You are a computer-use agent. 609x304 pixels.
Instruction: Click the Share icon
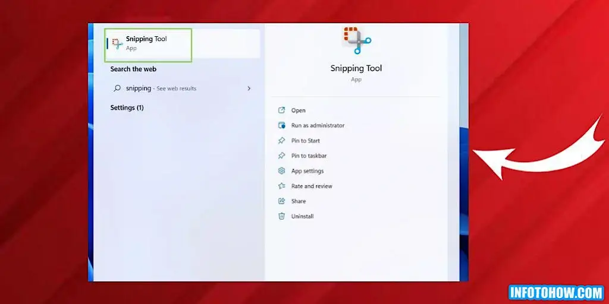click(x=281, y=201)
